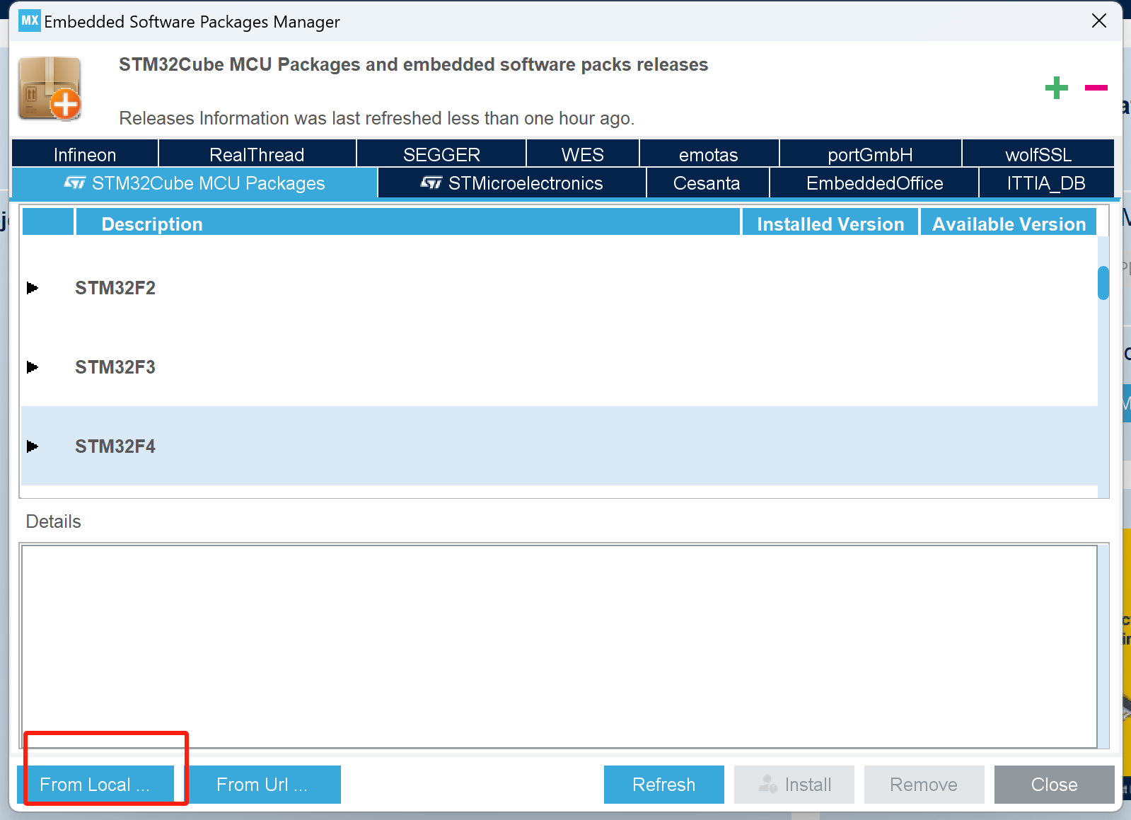This screenshot has width=1131, height=820.
Task: Select the STM32F2 row text
Action: point(115,288)
